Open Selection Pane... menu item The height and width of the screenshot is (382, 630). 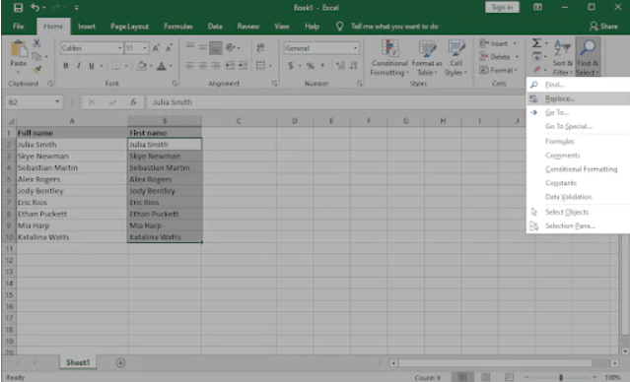578,225
